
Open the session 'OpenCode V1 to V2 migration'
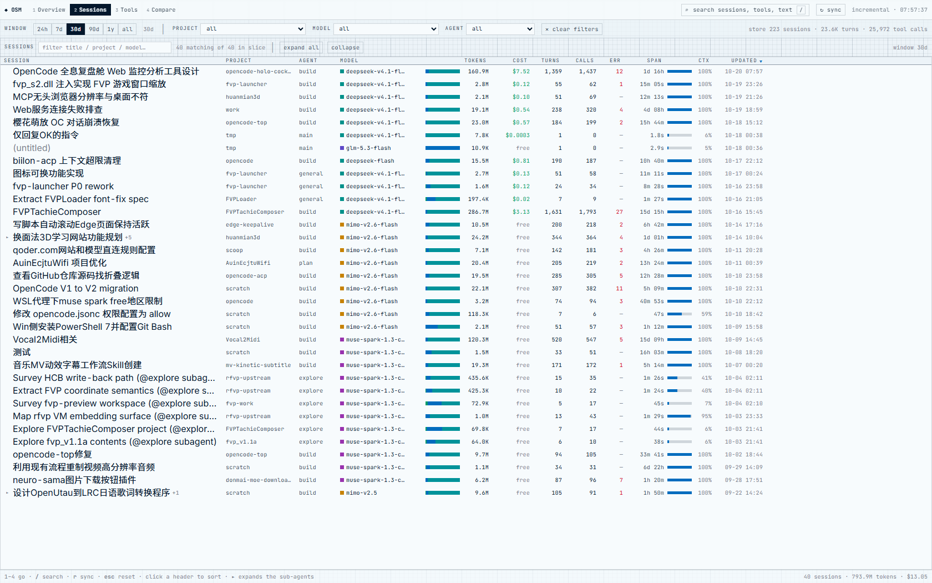click(76, 288)
